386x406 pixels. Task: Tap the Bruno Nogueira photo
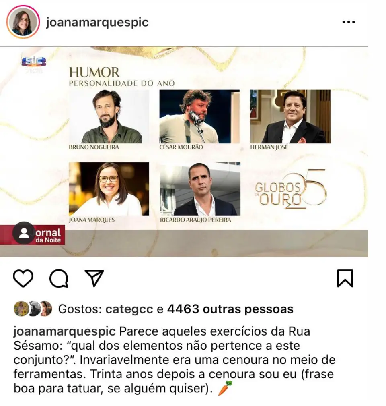click(x=109, y=116)
